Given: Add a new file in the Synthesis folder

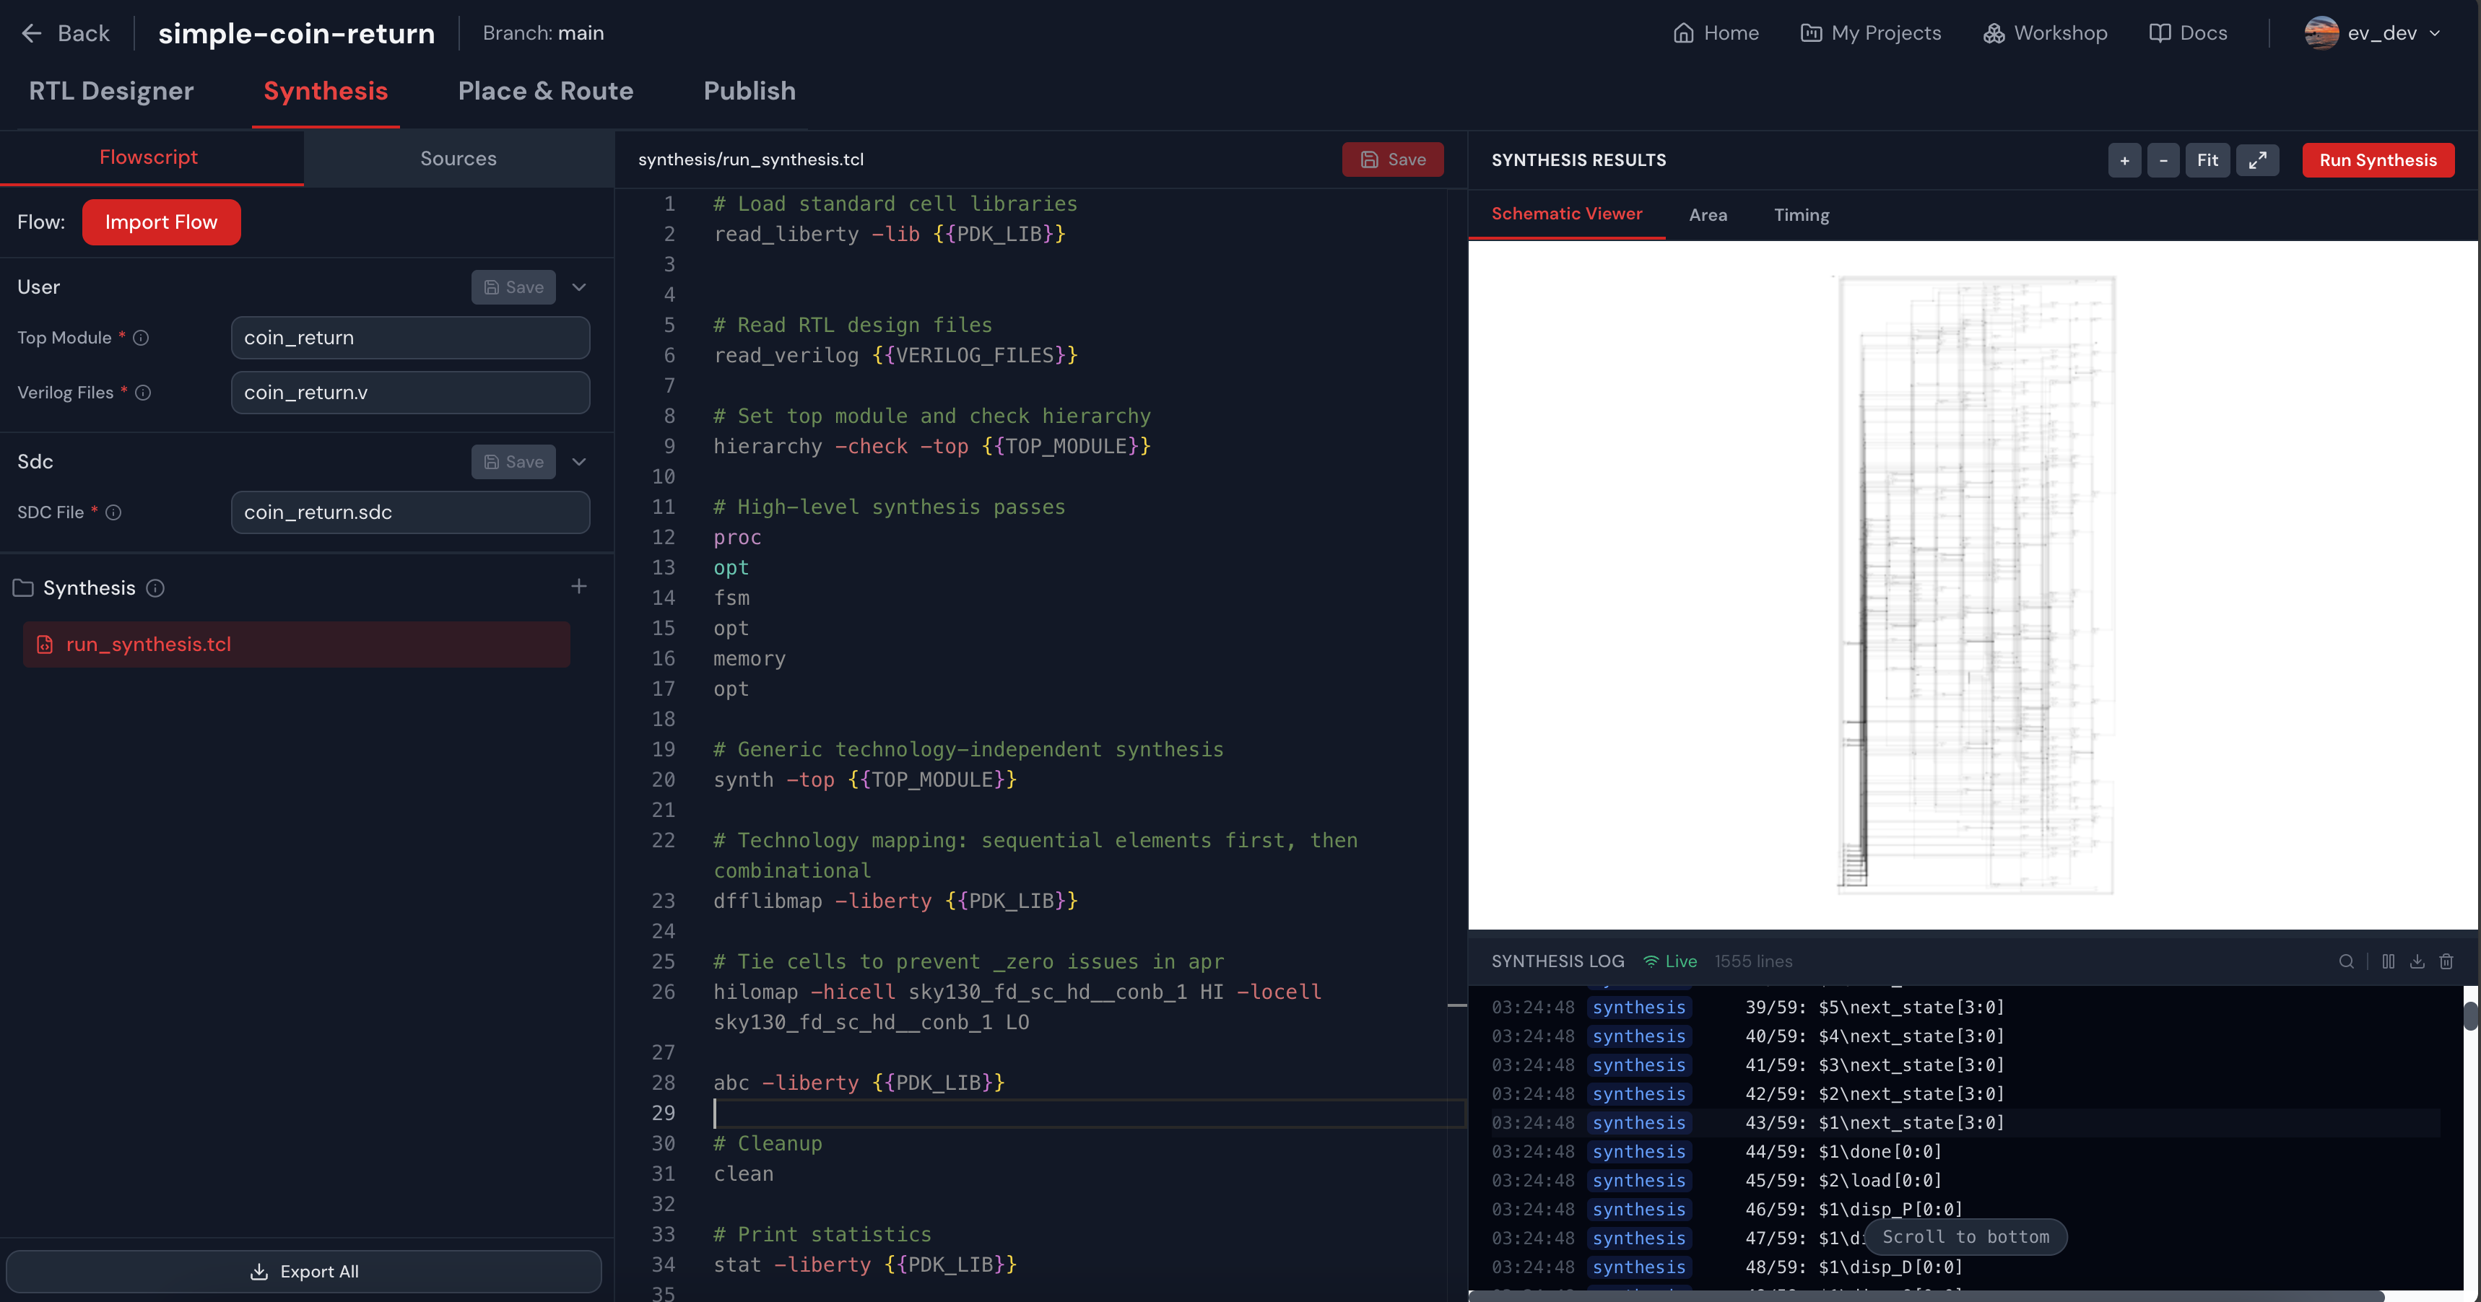Looking at the screenshot, I should click(x=579, y=585).
